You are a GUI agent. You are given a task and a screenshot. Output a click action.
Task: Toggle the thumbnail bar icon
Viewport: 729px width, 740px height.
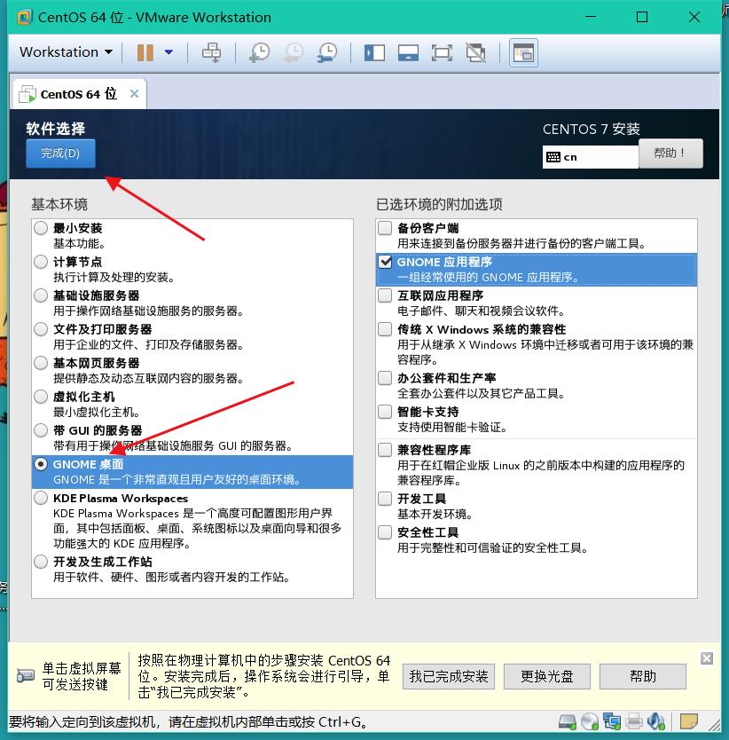pyautogui.click(x=408, y=52)
